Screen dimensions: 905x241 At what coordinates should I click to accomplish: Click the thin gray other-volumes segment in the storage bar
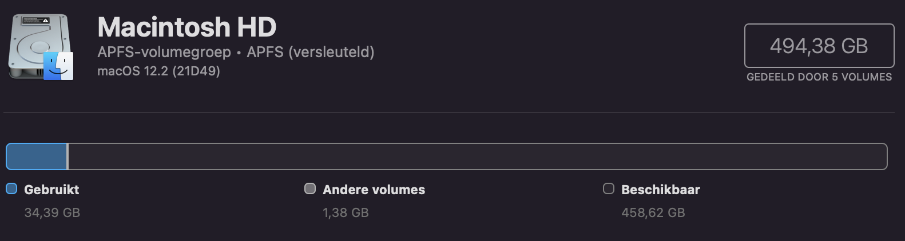(x=68, y=156)
